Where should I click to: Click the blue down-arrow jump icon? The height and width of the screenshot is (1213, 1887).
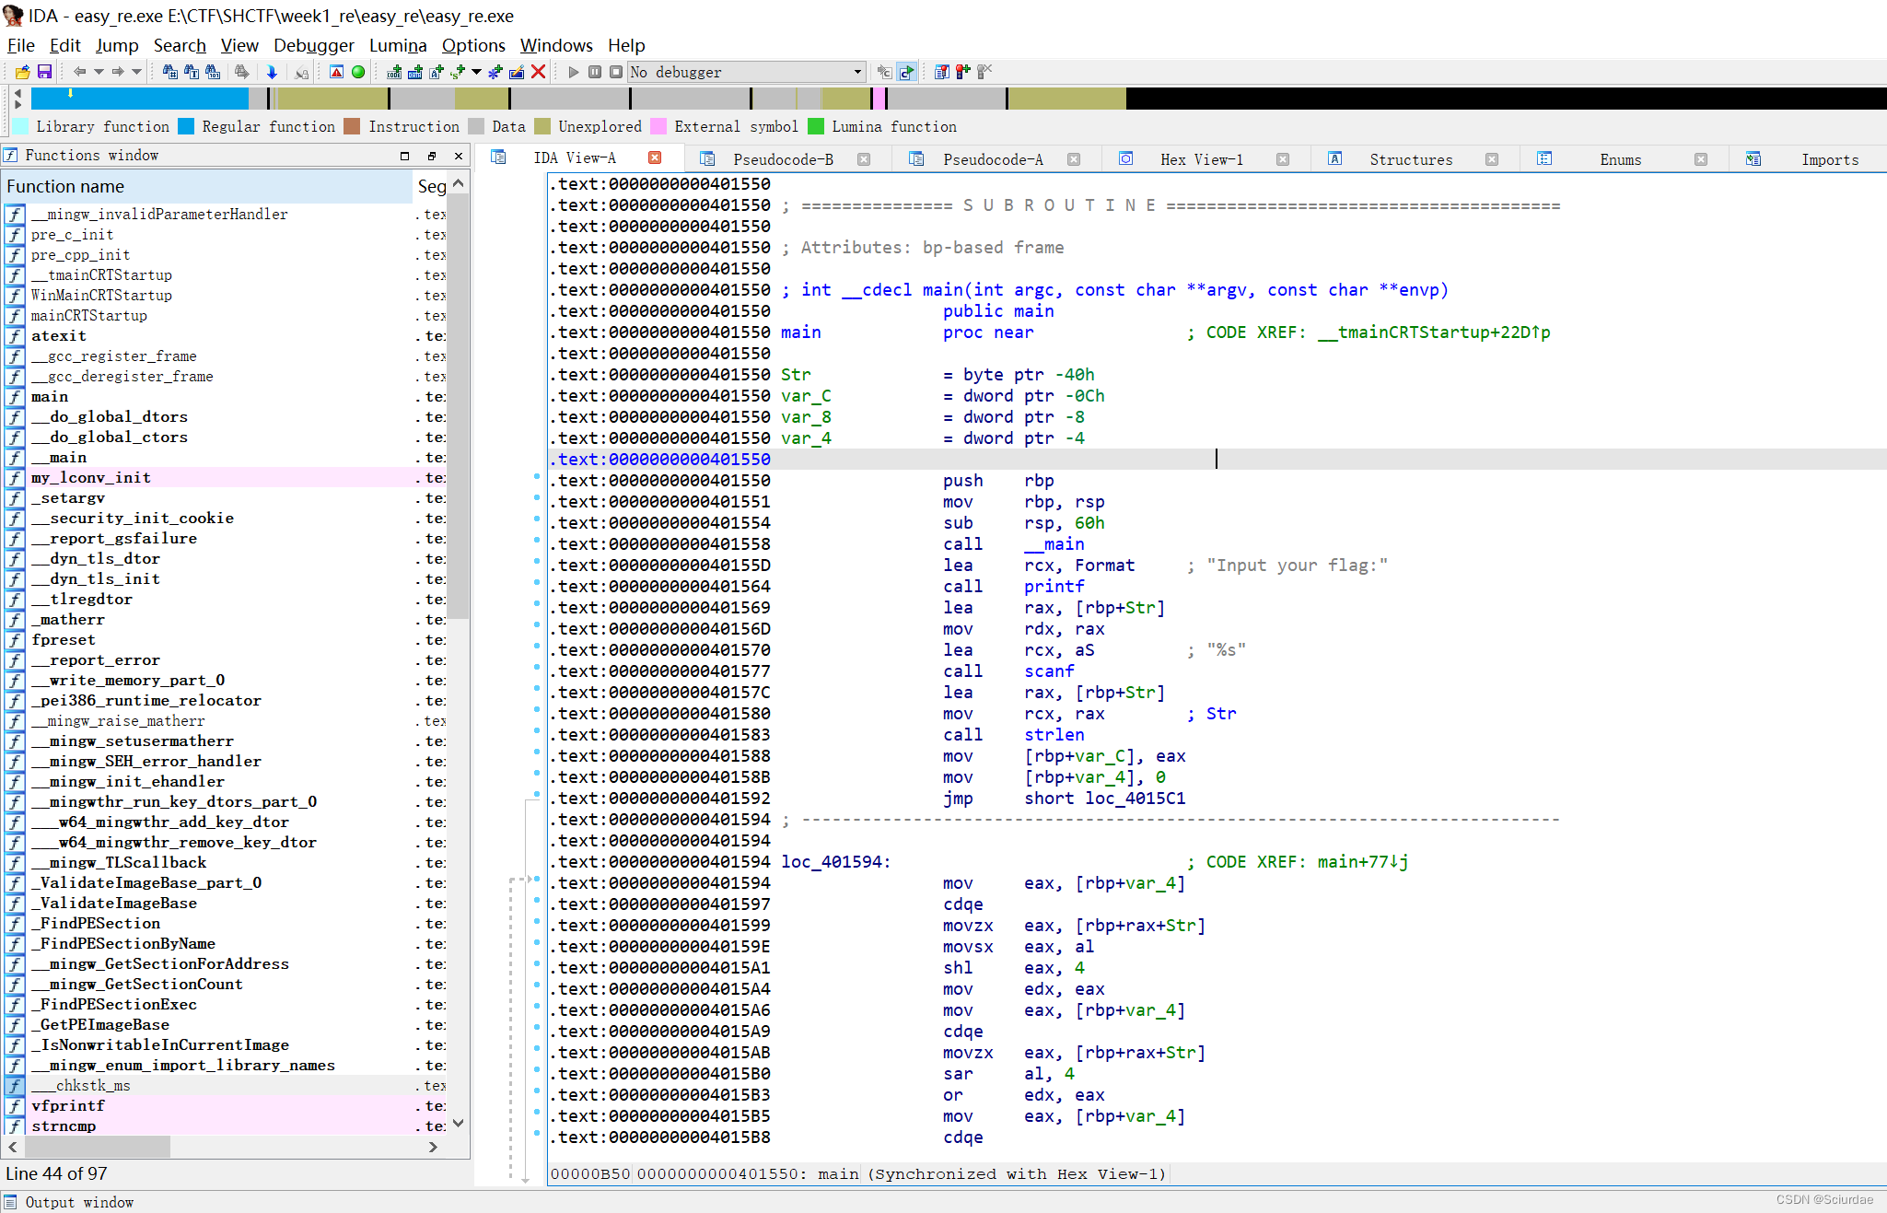[x=272, y=72]
